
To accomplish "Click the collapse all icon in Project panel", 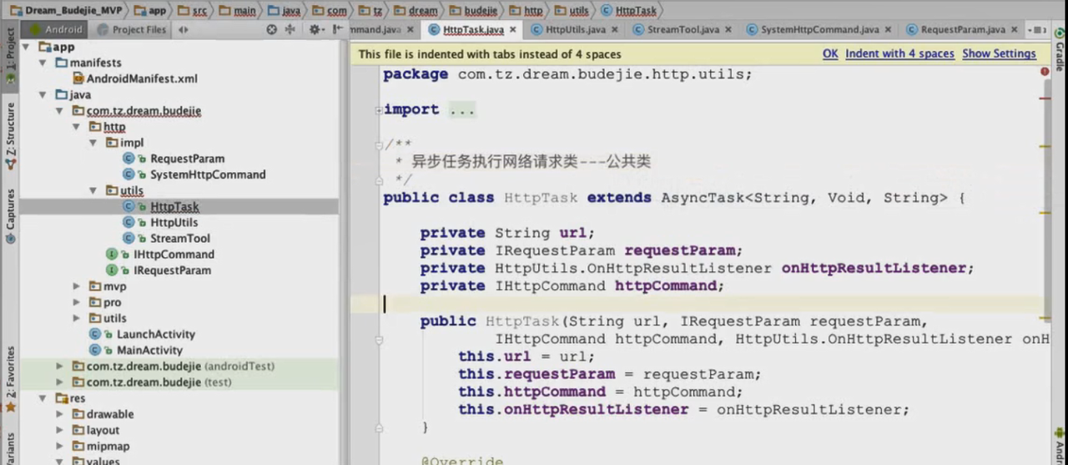I will point(290,29).
